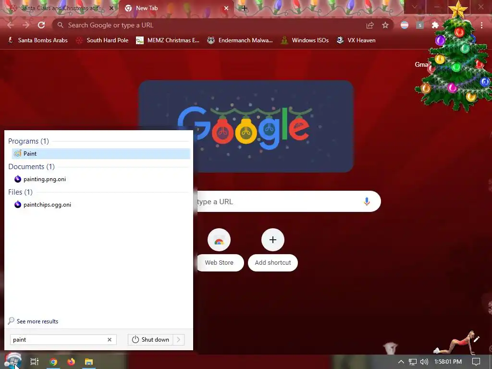Launch Firefox from the taskbar
Screen dimensions: 492x369
pos(71,362)
